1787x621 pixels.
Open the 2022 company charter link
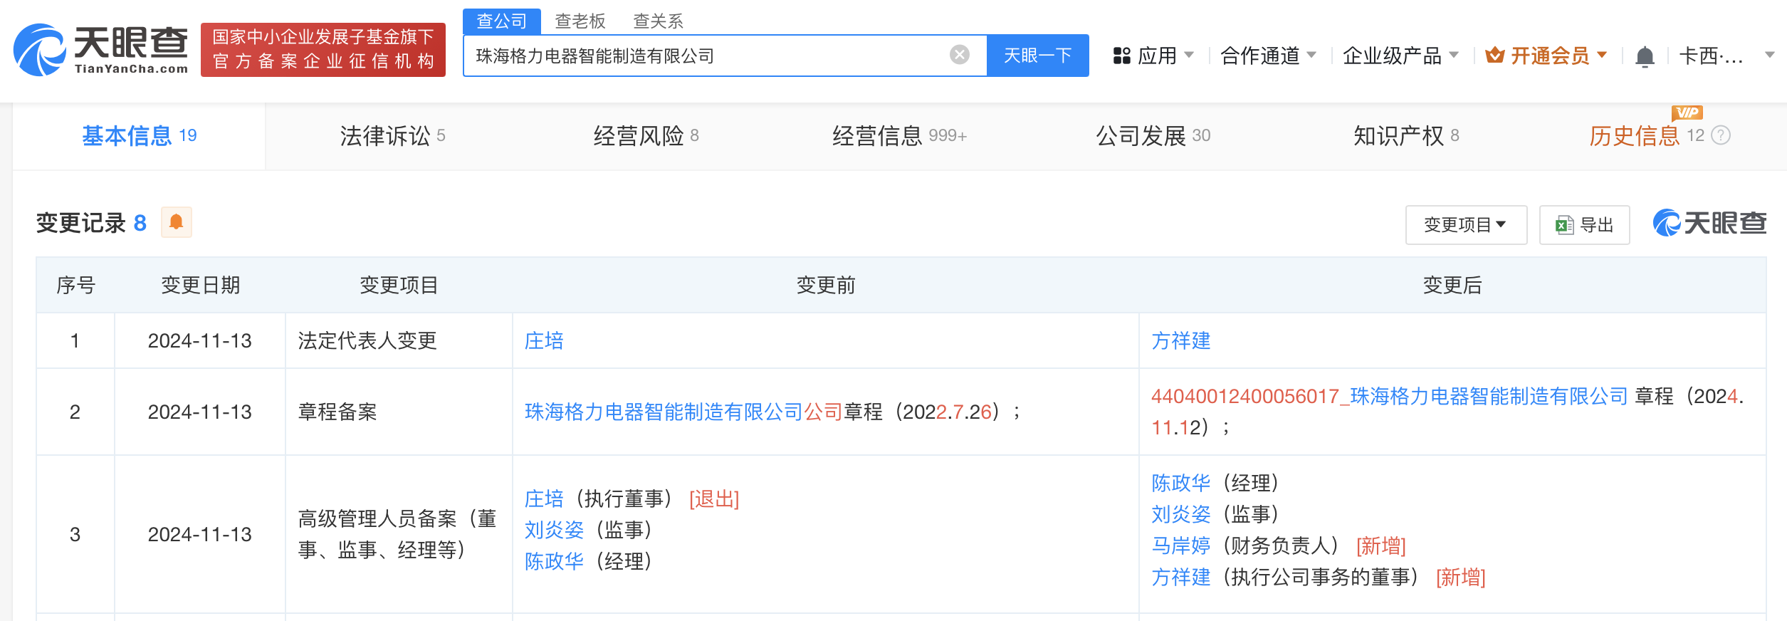tap(664, 412)
